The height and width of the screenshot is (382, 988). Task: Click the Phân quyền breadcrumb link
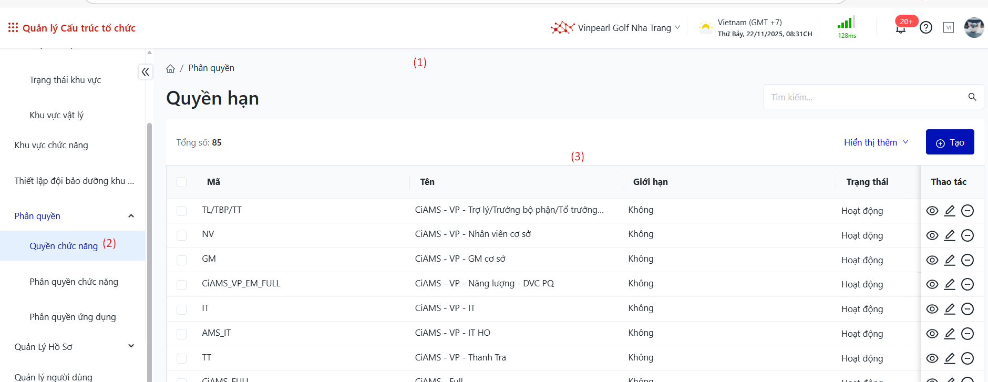211,68
